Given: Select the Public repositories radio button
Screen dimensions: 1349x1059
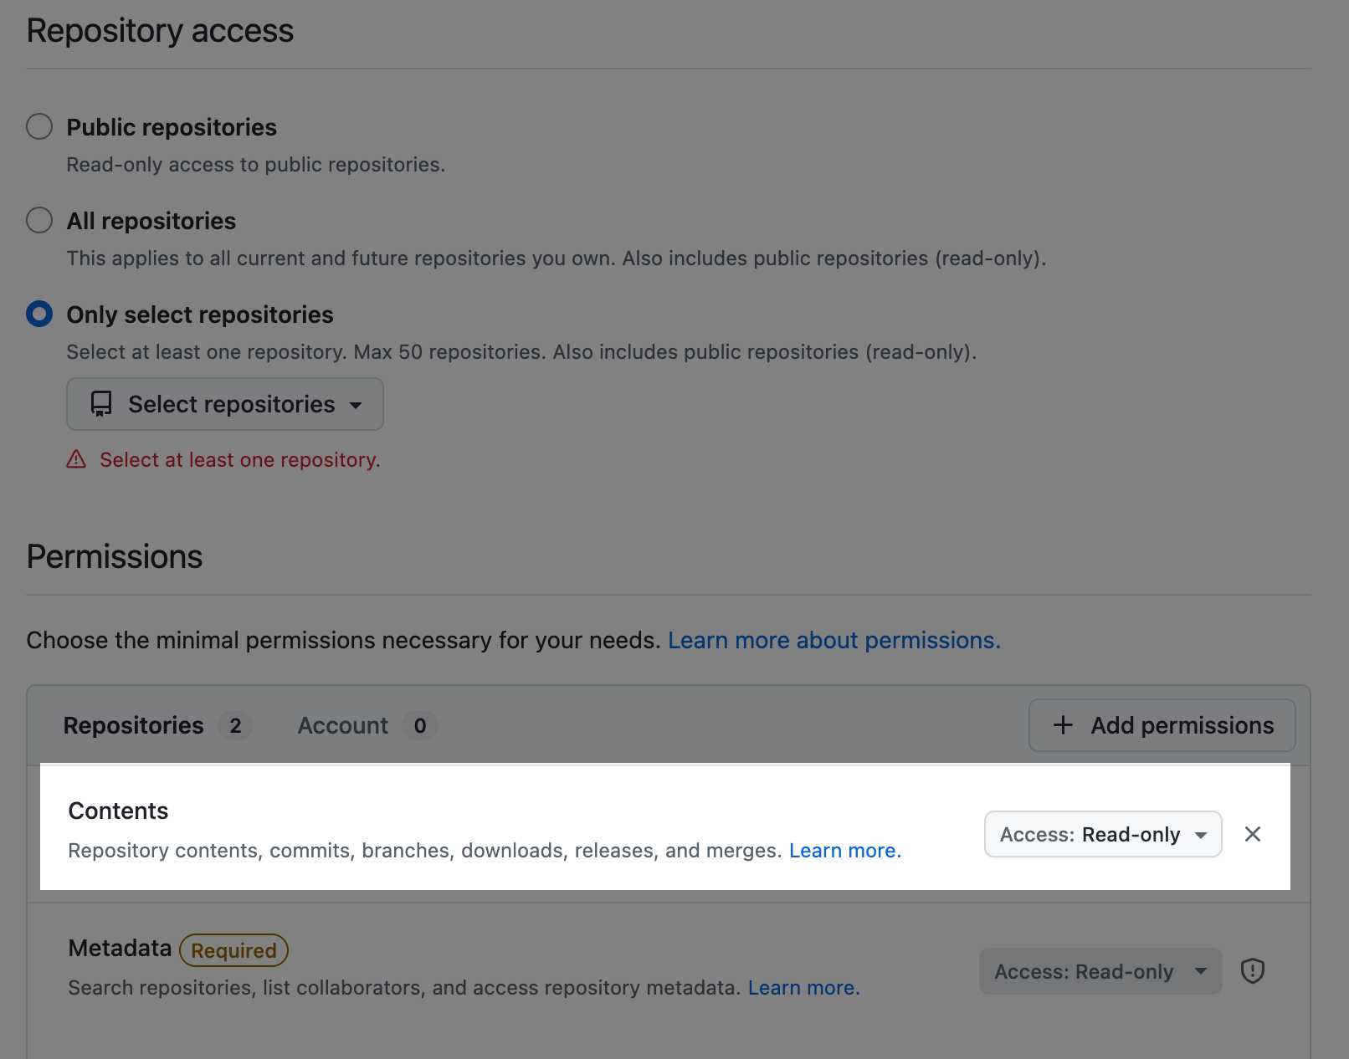Looking at the screenshot, I should click(x=39, y=127).
